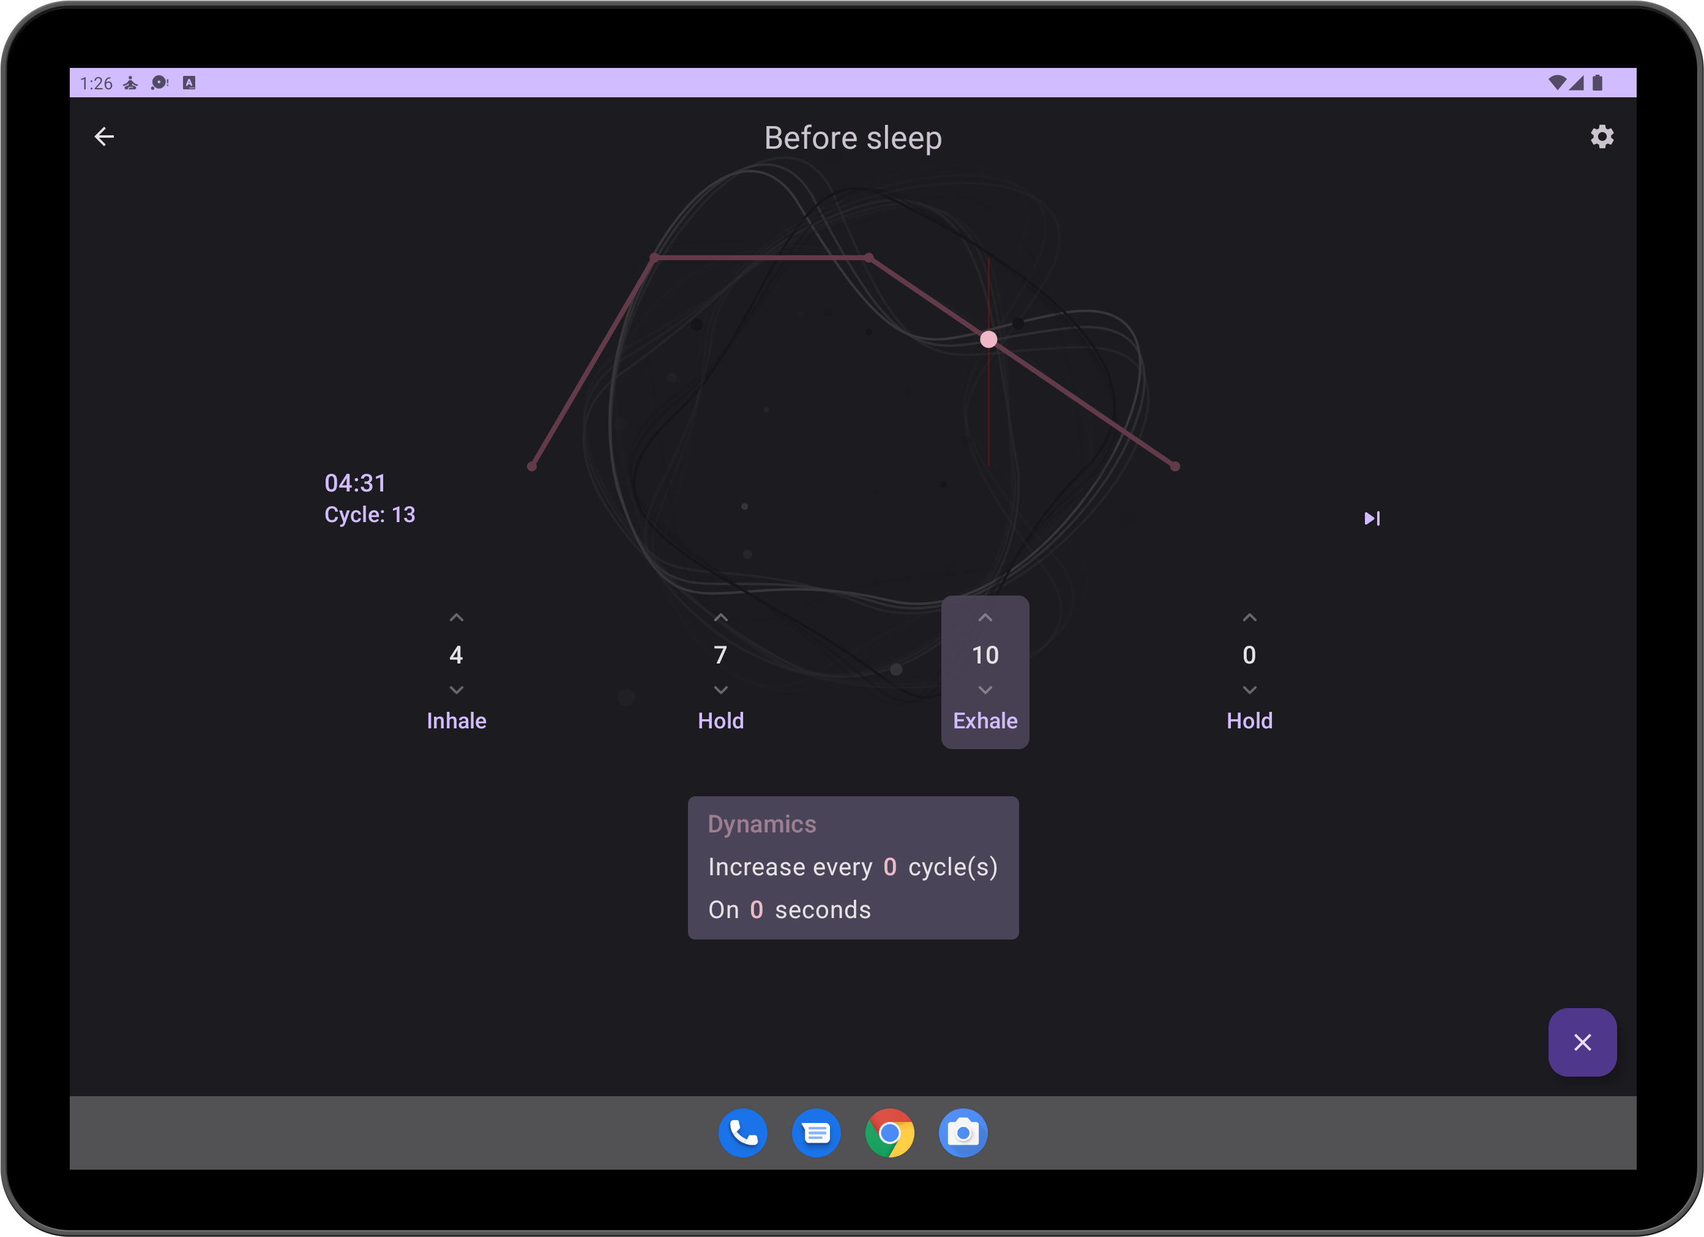Open Messages app in the dock
Screen dimensions: 1704x1237
816,1132
